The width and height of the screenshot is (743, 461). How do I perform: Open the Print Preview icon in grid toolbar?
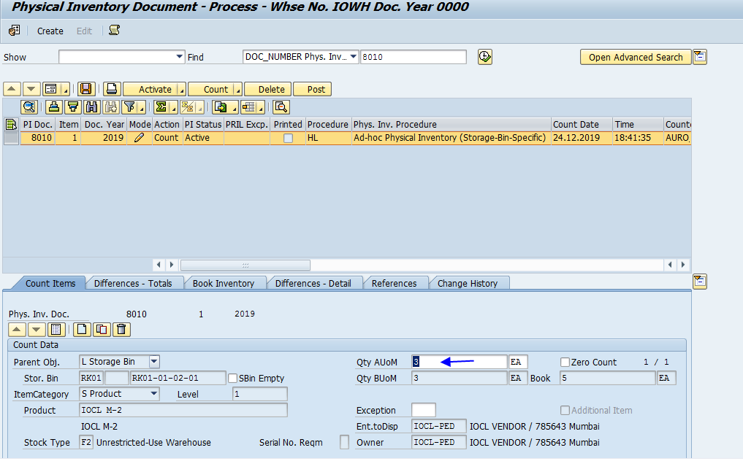[x=281, y=107]
